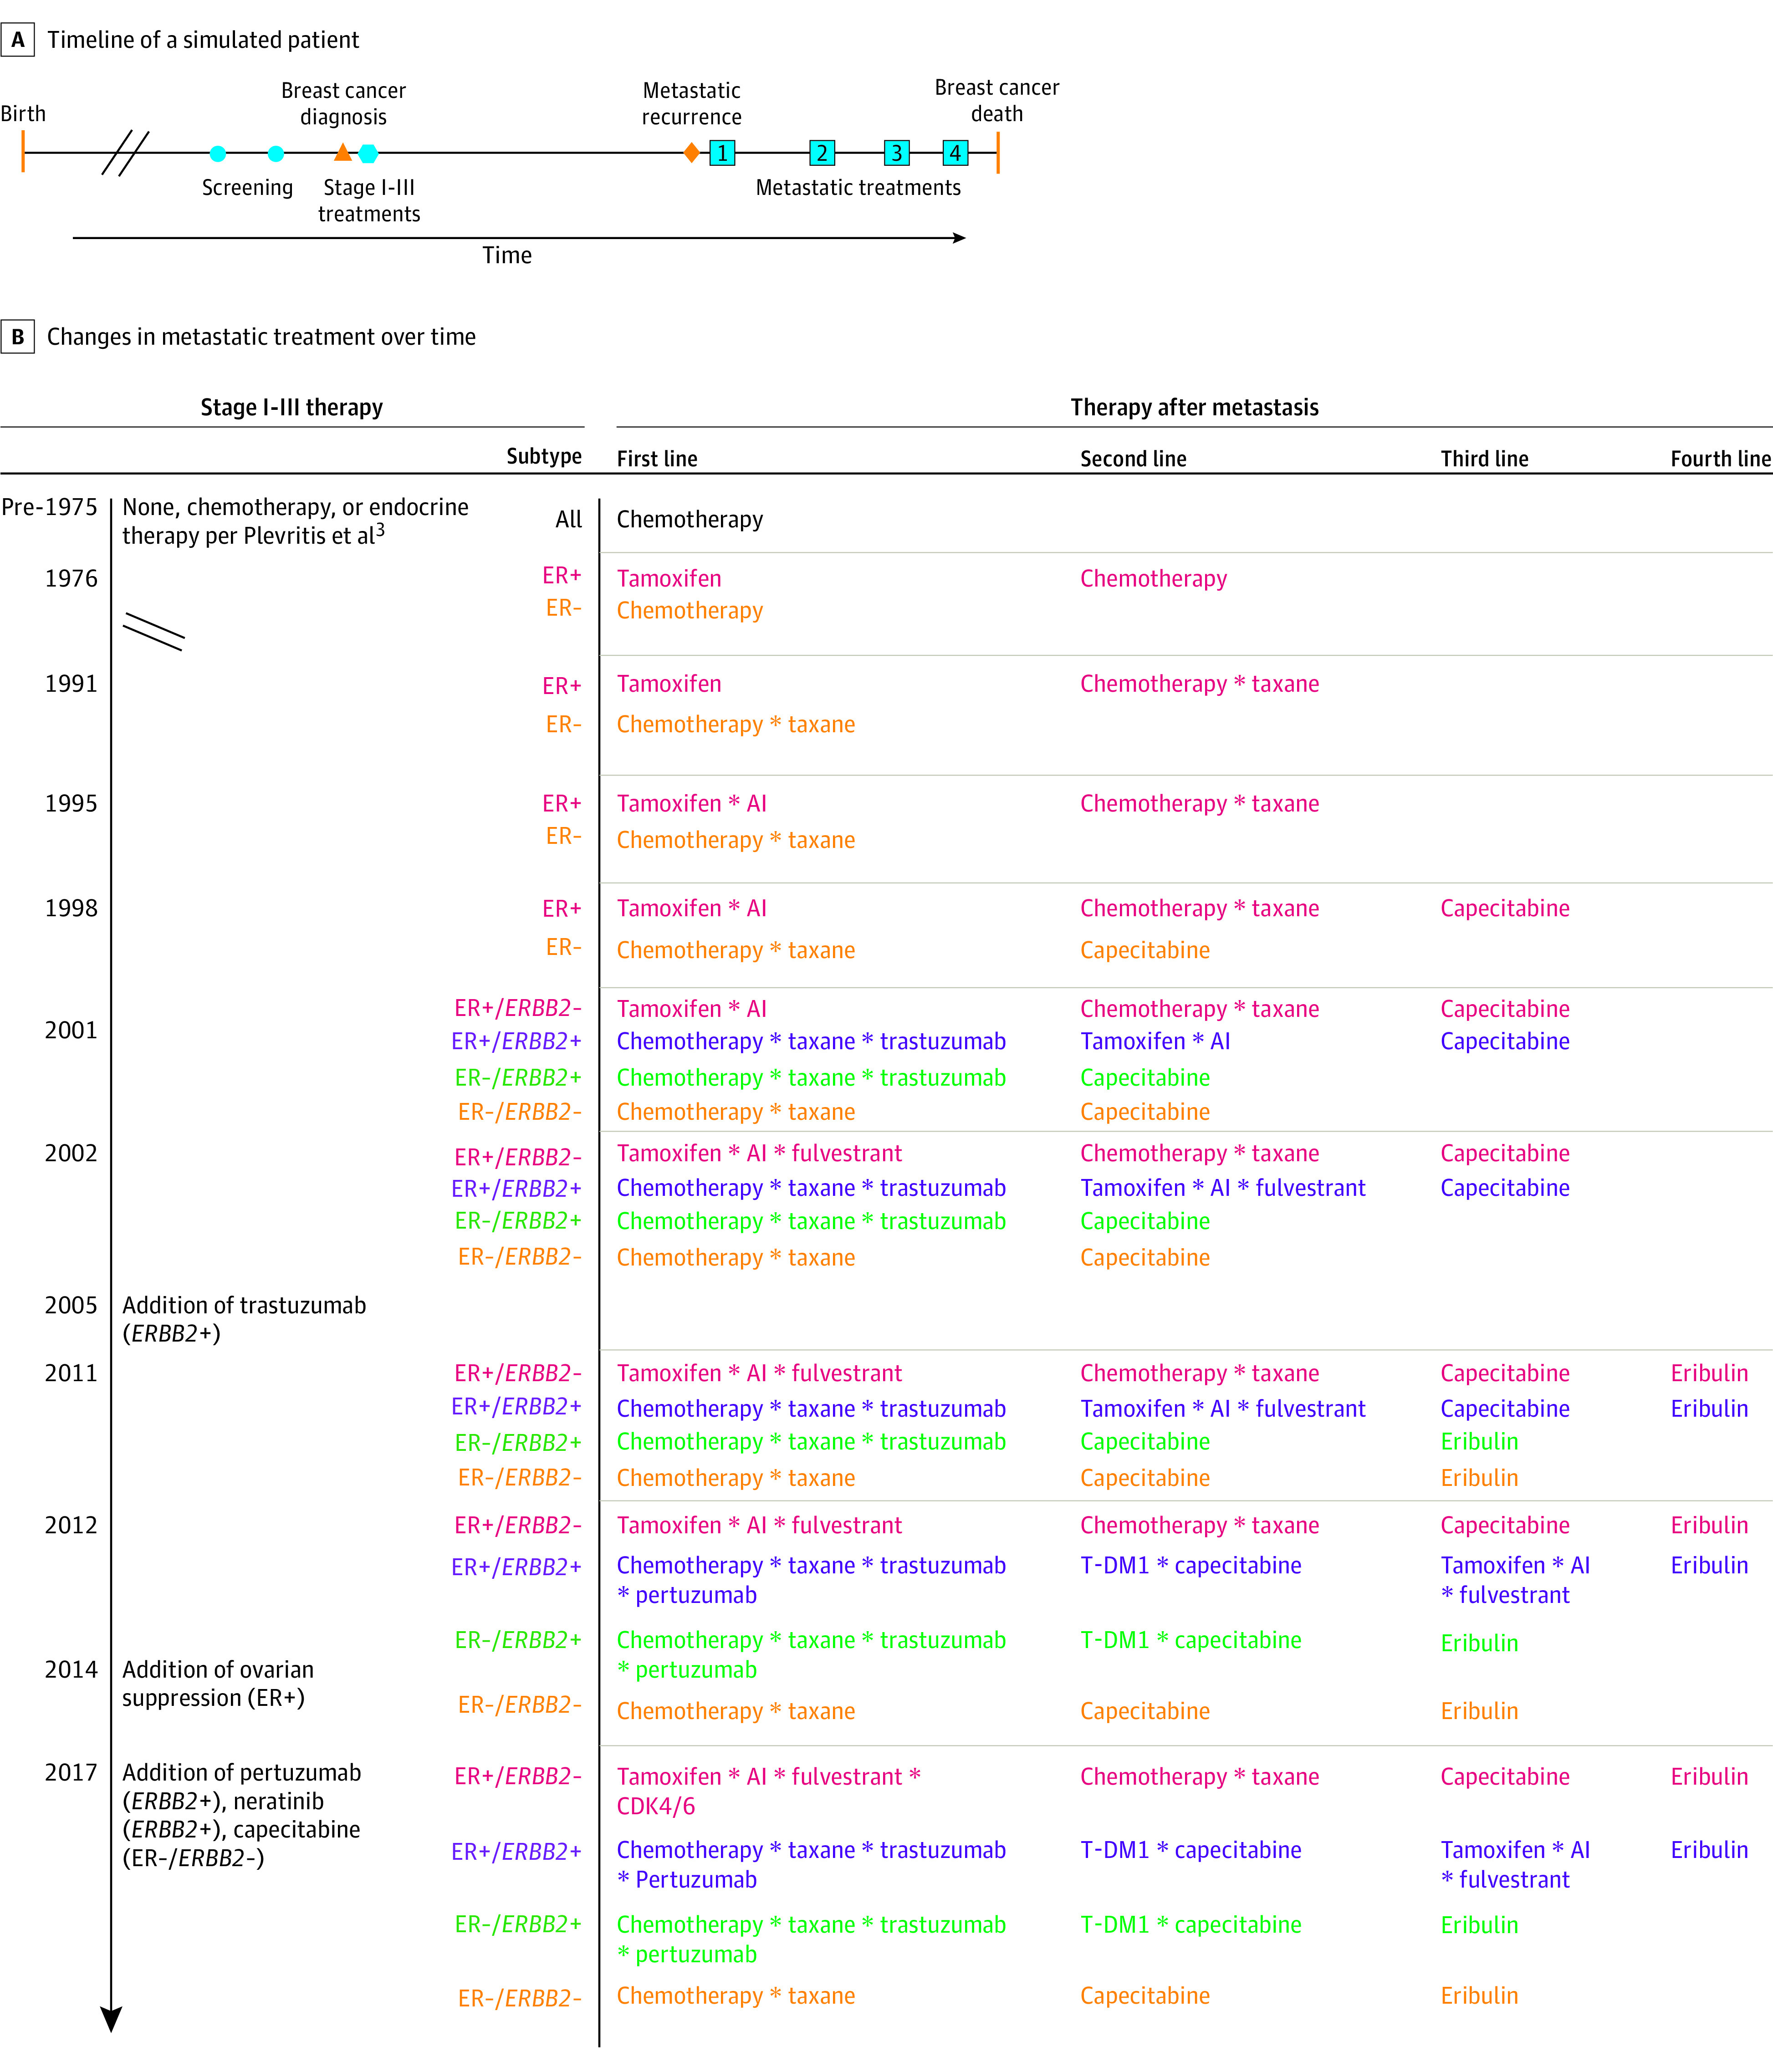Click the second cyan screening dot
Viewport: 1773px width, 2072px height.
pyautogui.click(x=276, y=153)
